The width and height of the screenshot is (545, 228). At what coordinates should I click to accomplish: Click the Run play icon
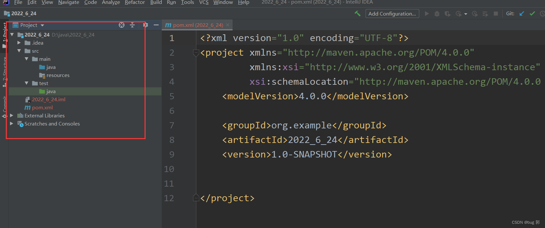pos(427,14)
